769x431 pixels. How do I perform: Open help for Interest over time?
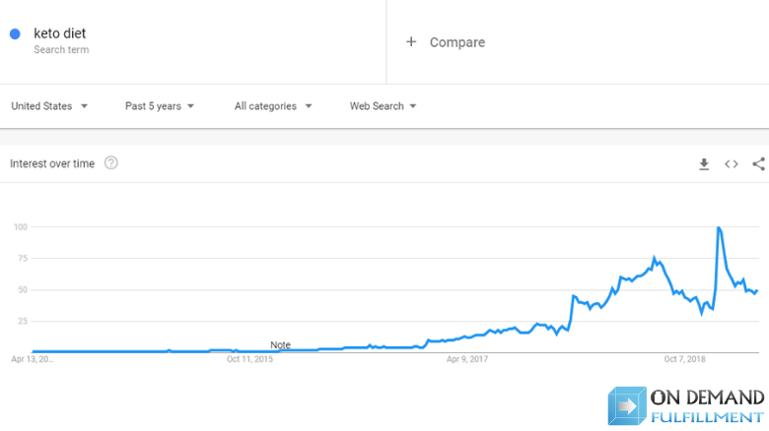coord(111,163)
